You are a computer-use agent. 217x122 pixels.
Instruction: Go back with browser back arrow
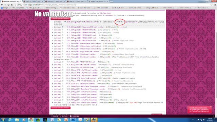[x=2, y=5]
